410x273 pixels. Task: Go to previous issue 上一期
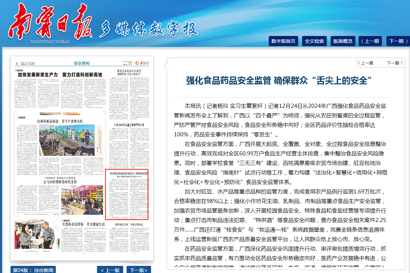(x=370, y=41)
